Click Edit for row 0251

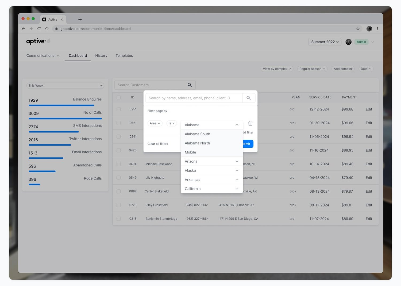coord(369,109)
